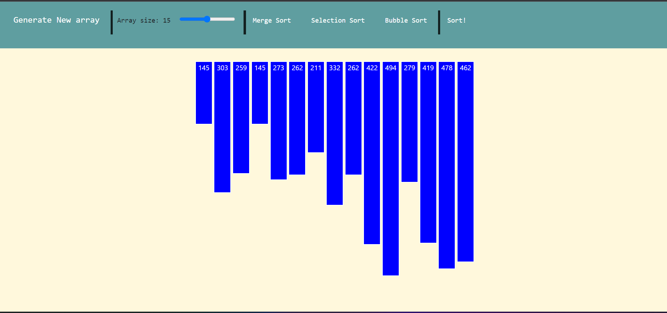The width and height of the screenshot is (667, 313).
Task: Click the 145 bar between 259 and 273
Action: (x=260, y=93)
